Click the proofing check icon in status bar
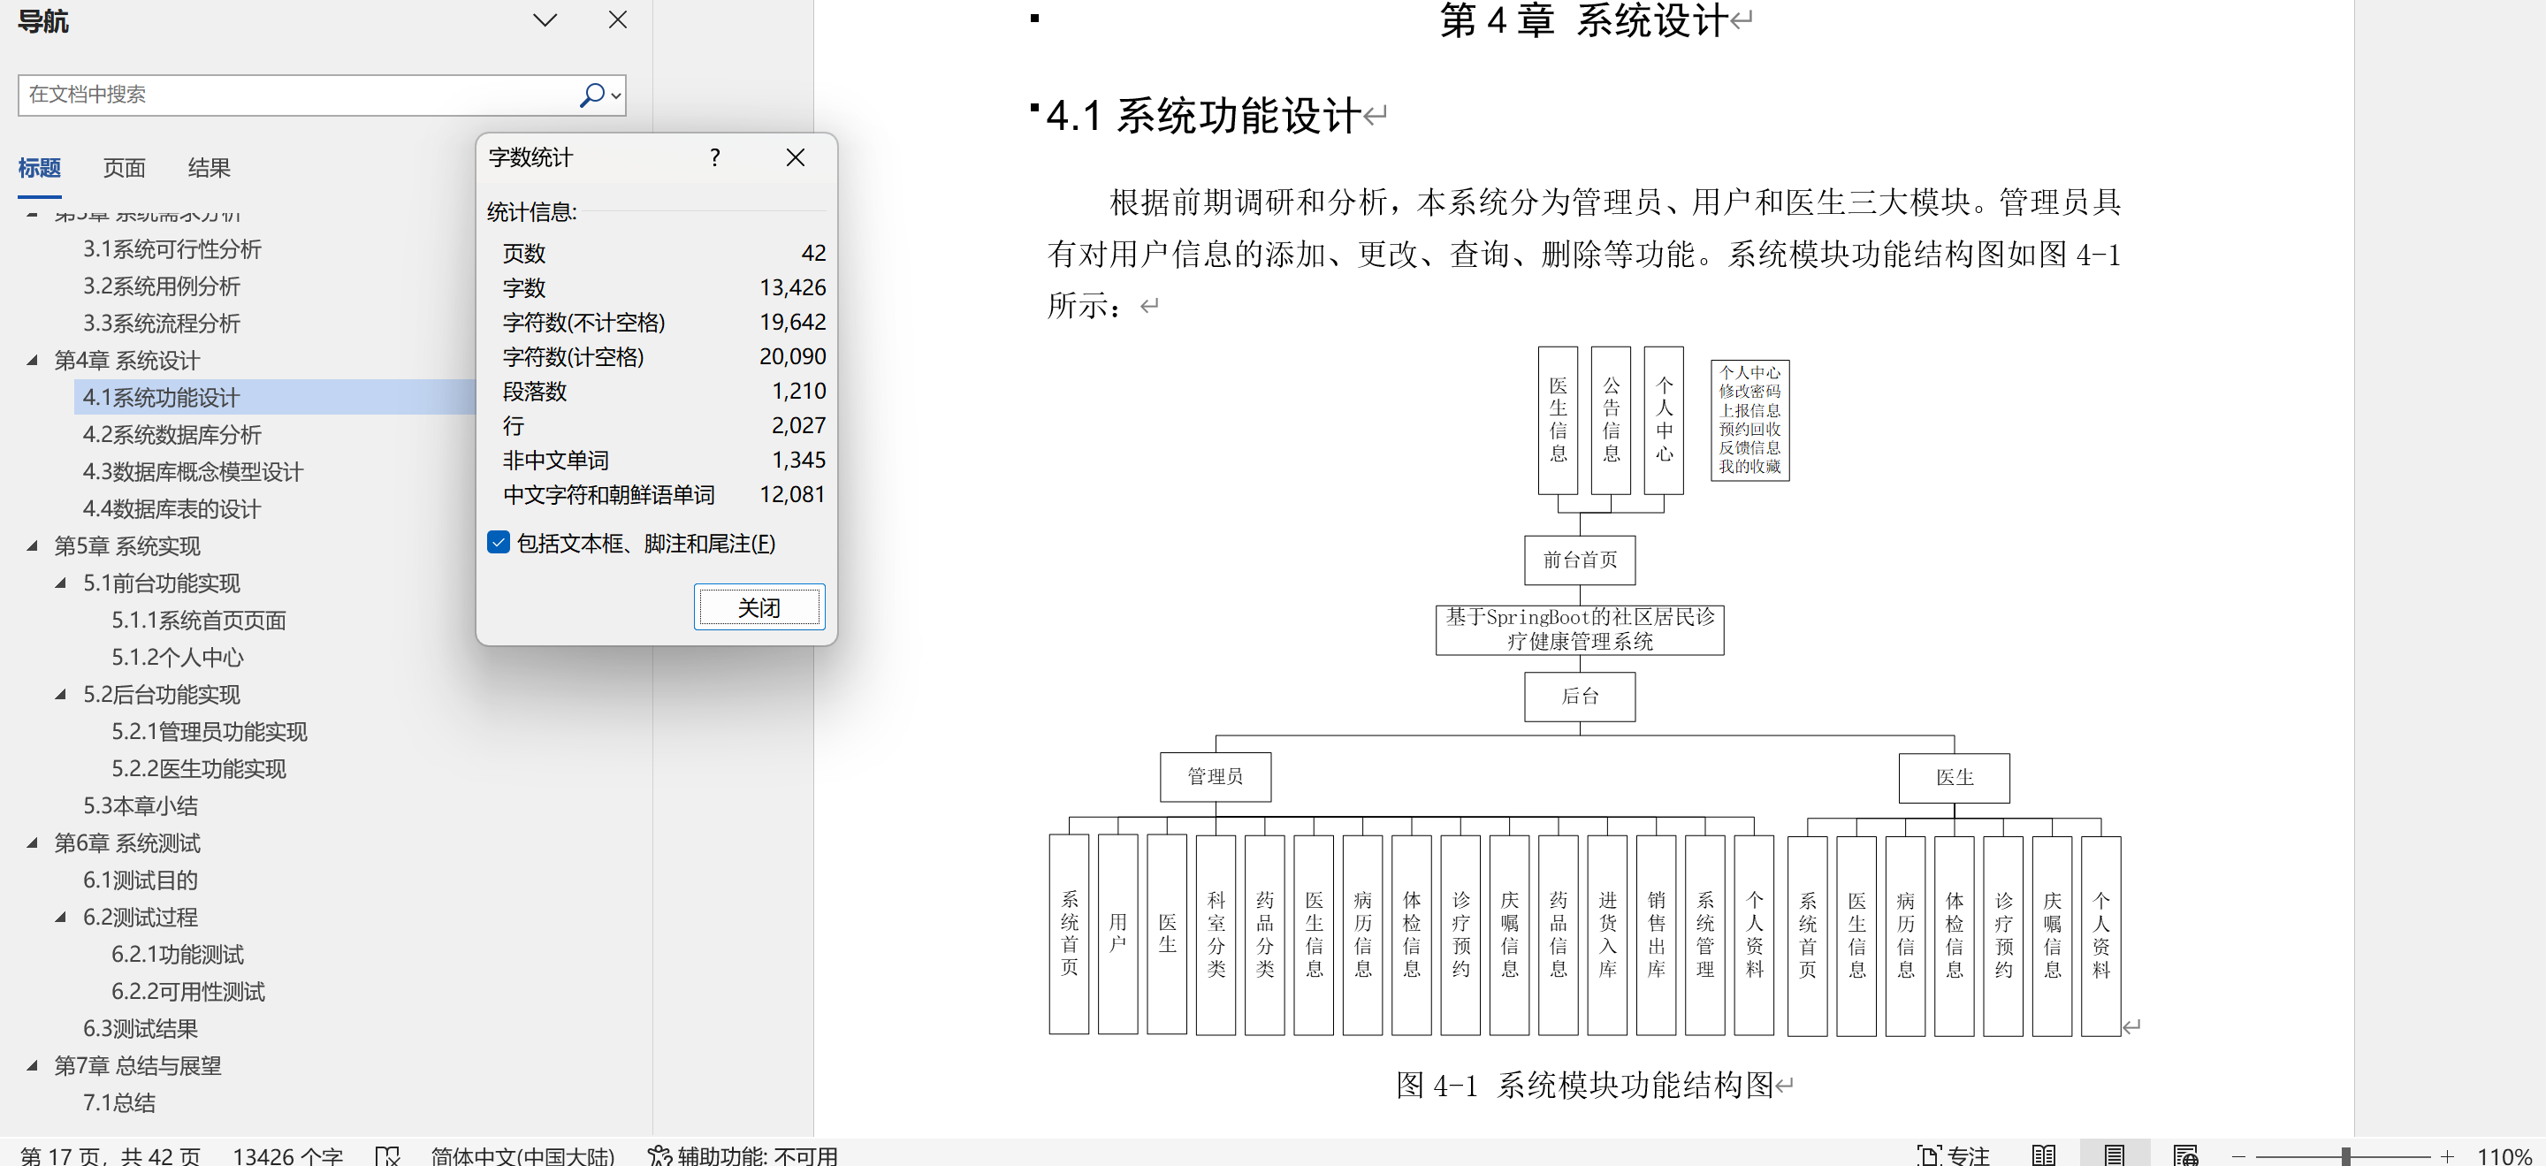The image size is (2546, 1166). pyautogui.click(x=387, y=1155)
